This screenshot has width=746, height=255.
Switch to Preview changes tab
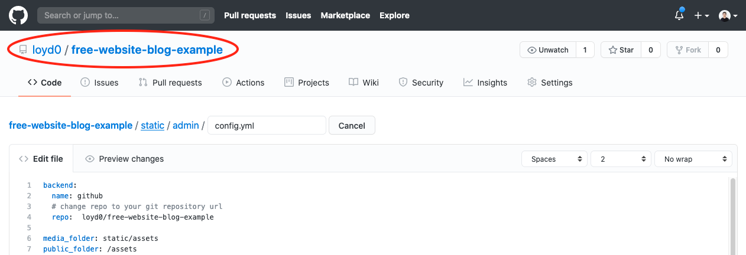124,159
